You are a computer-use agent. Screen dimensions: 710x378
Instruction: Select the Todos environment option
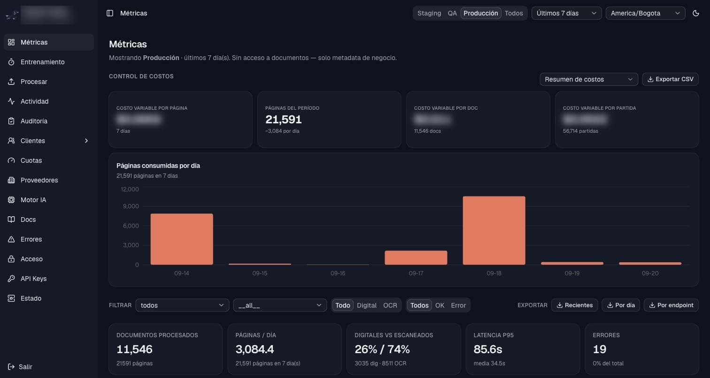click(514, 13)
